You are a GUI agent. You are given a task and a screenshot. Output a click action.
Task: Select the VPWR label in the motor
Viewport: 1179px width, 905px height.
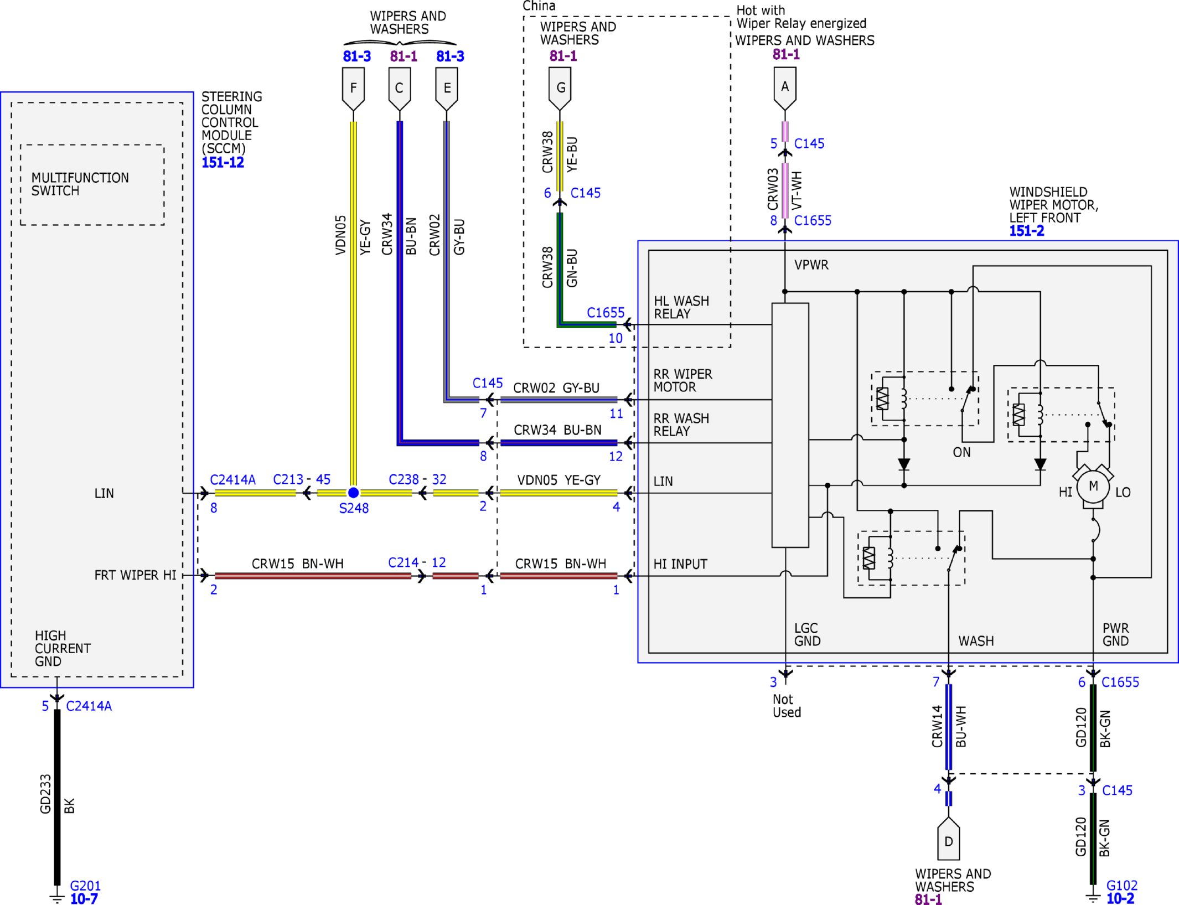(x=811, y=265)
